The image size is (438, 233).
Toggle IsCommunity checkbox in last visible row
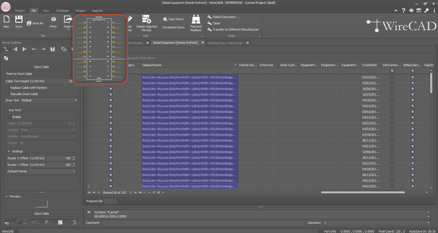click(392, 186)
